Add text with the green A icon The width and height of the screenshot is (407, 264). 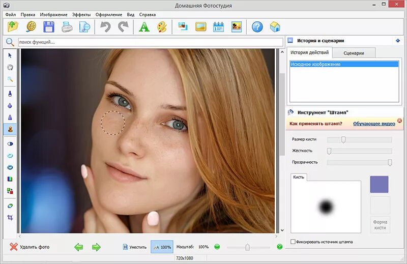pos(144,27)
